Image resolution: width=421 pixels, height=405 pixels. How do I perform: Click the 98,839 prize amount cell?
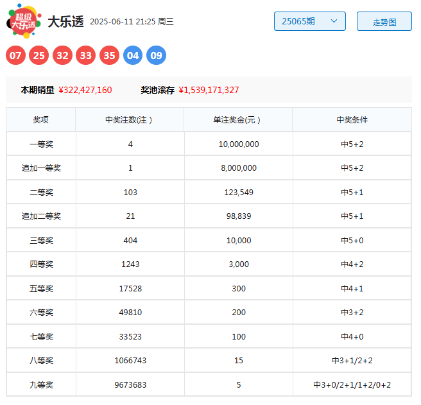click(x=239, y=216)
